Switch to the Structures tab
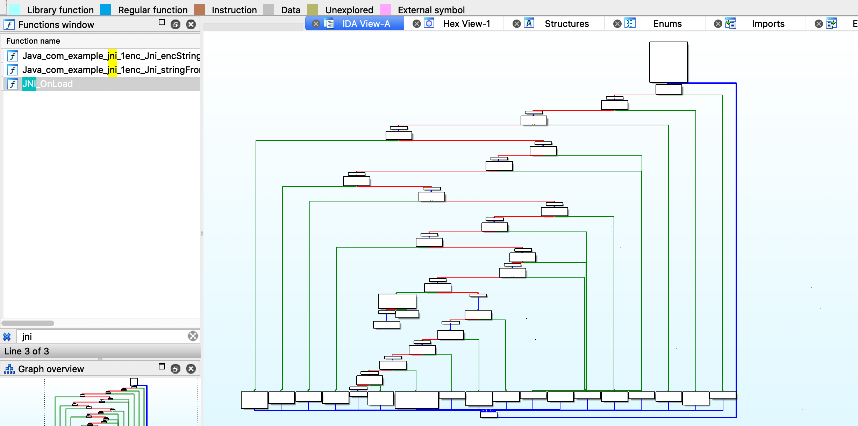Image resolution: width=858 pixels, height=426 pixels. [x=566, y=24]
